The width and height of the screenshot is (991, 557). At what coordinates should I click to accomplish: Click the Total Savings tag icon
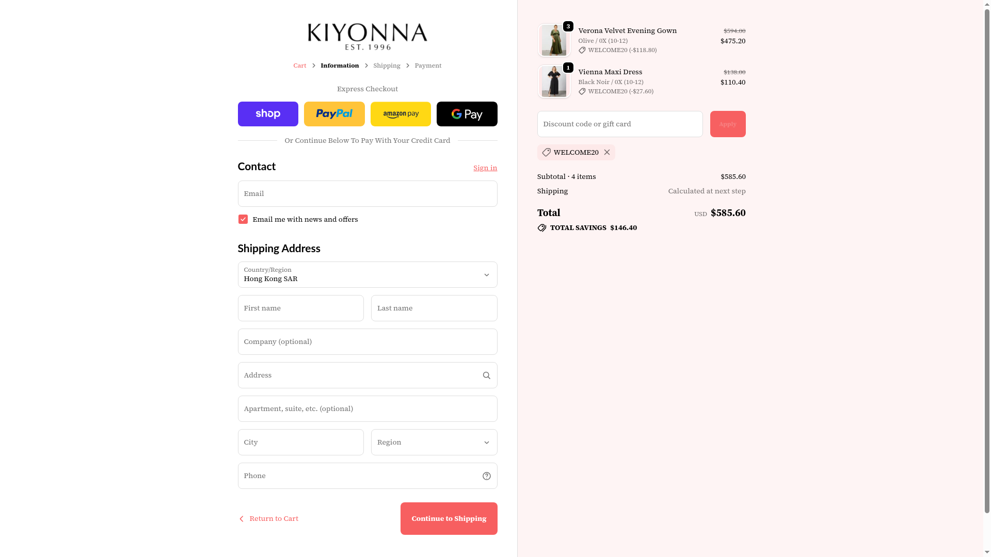[541, 228]
